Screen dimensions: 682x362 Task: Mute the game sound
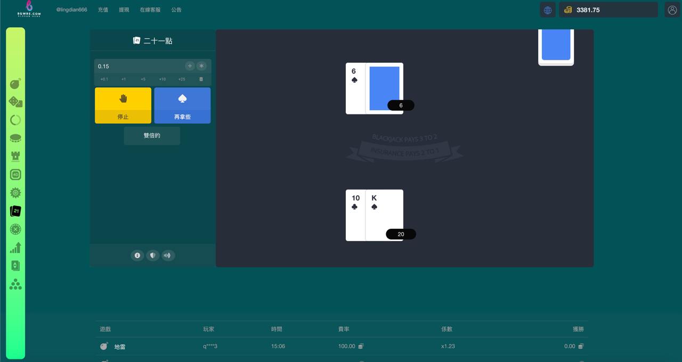pyautogui.click(x=167, y=256)
